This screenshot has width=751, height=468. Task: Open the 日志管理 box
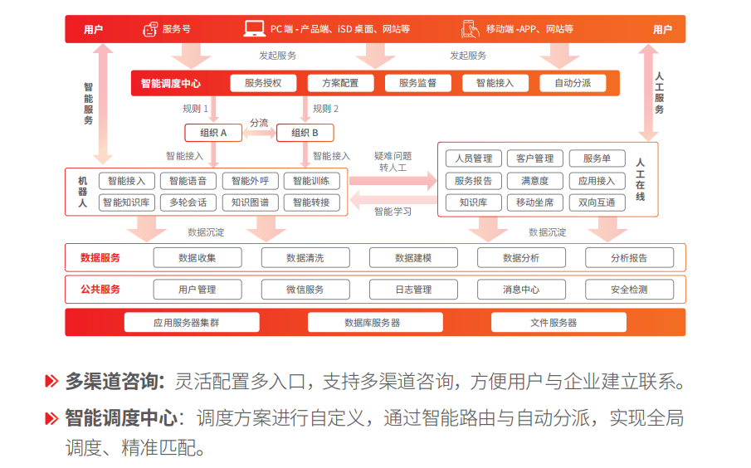click(413, 290)
